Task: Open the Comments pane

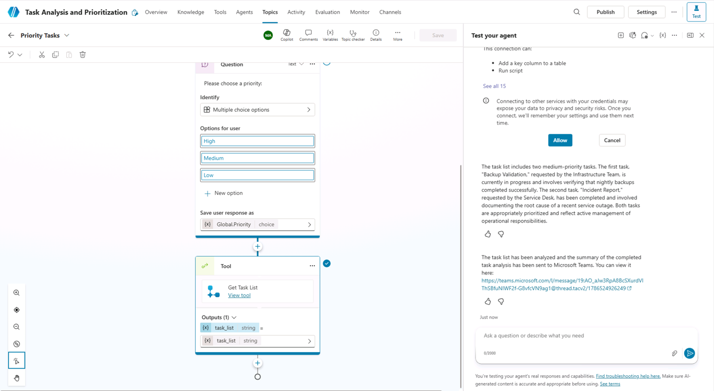Action: tap(308, 35)
